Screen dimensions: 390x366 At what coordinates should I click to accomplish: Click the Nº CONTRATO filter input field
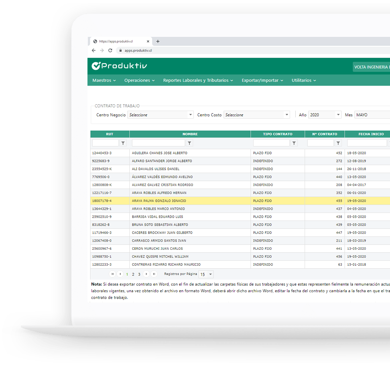(x=320, y=143)
